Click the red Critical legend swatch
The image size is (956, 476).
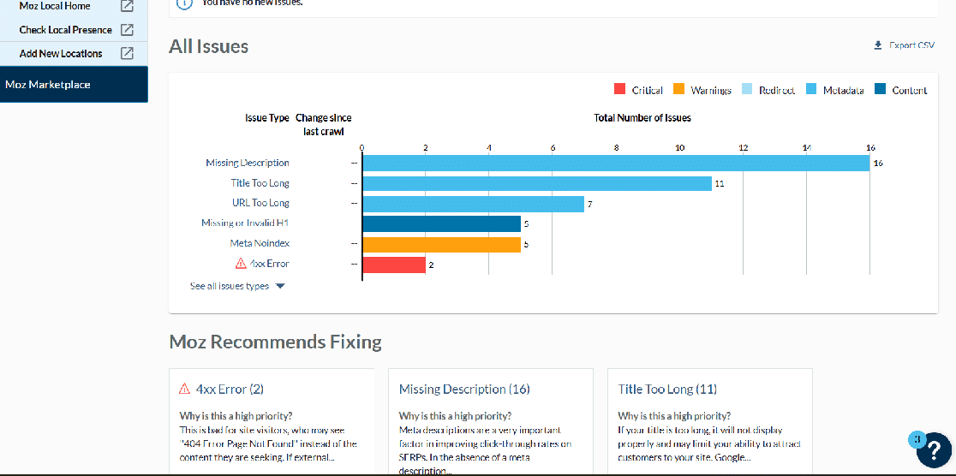(620, 90)
